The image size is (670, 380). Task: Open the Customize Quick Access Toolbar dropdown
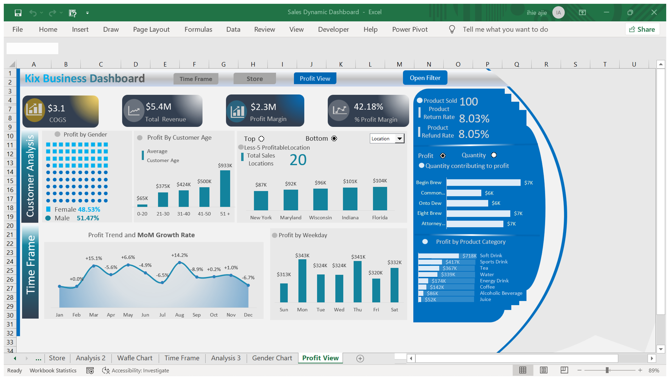coord(87,13)
